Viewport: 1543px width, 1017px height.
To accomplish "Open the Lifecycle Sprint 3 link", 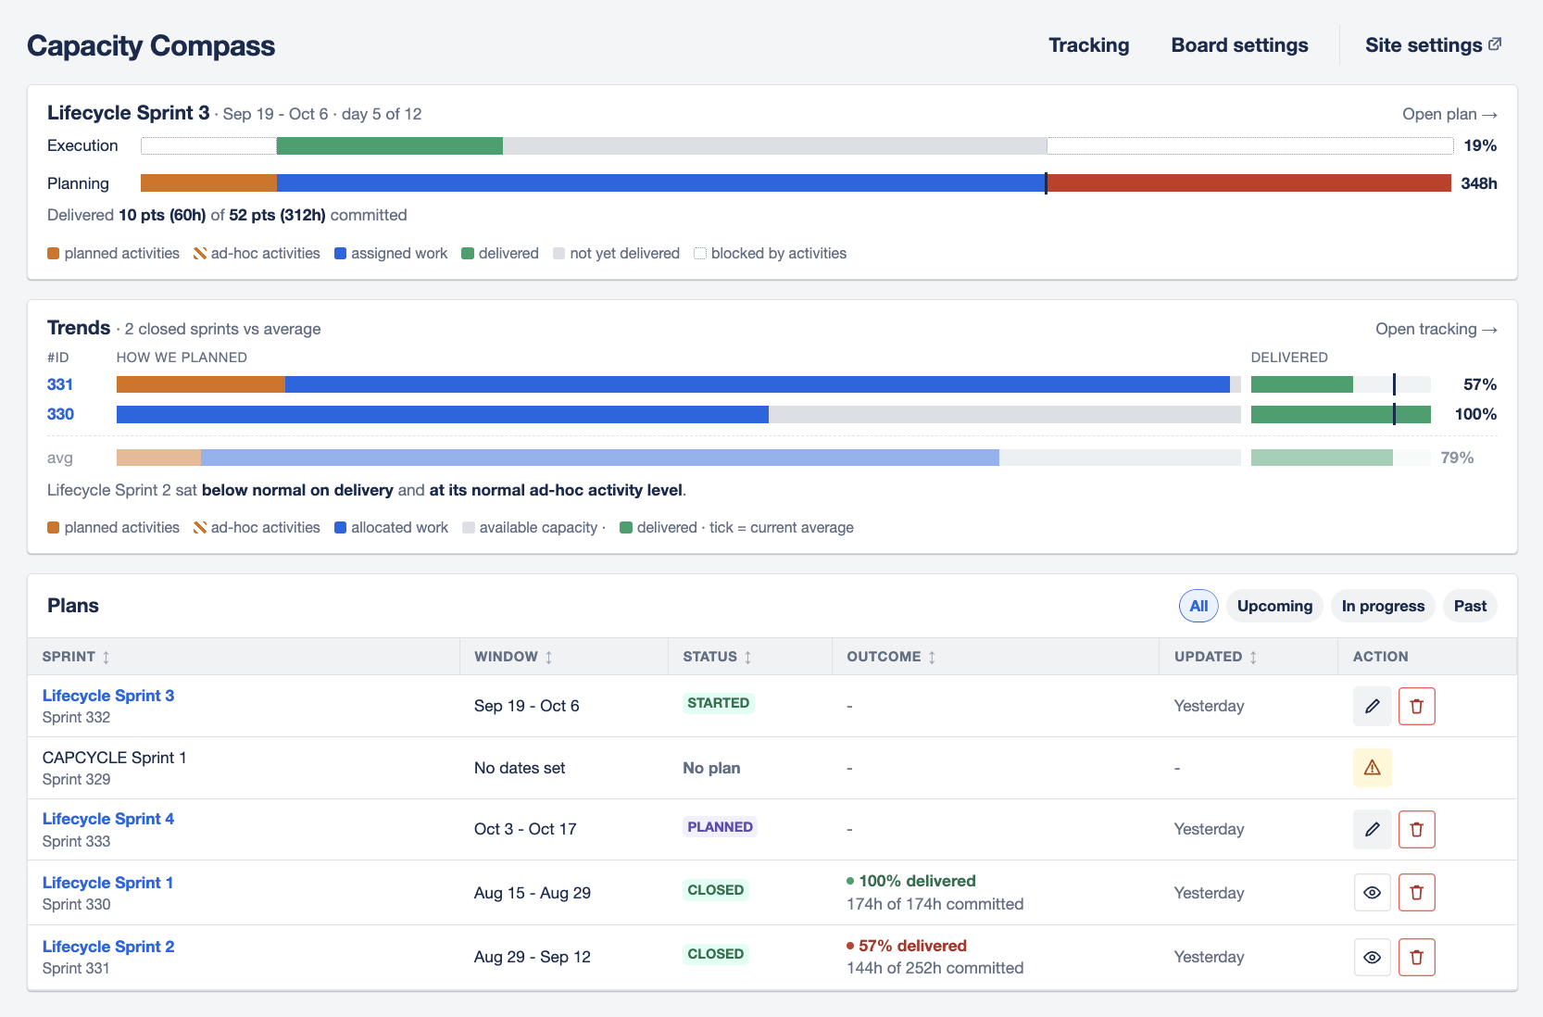I will [108, 696].
